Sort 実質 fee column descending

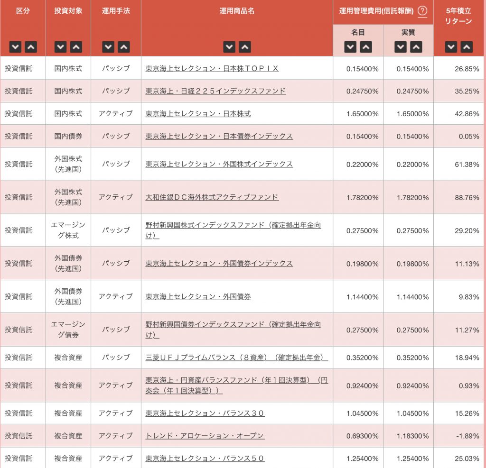pyautogui.click(x=401, y=47)
